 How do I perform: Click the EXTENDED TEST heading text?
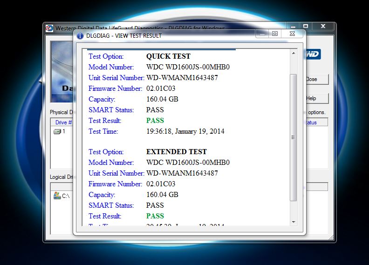tap(177, 152)
